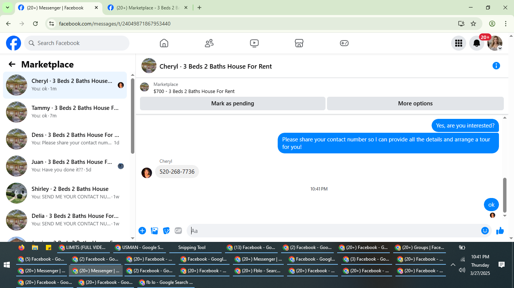Open File Explorer from the taskbar

[35, 247]
